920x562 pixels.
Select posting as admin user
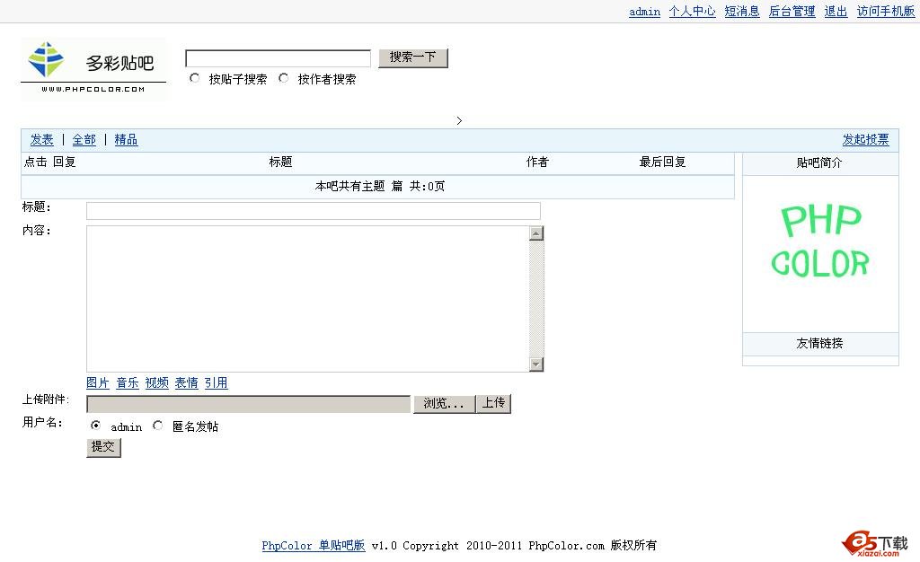pos(95,426)
